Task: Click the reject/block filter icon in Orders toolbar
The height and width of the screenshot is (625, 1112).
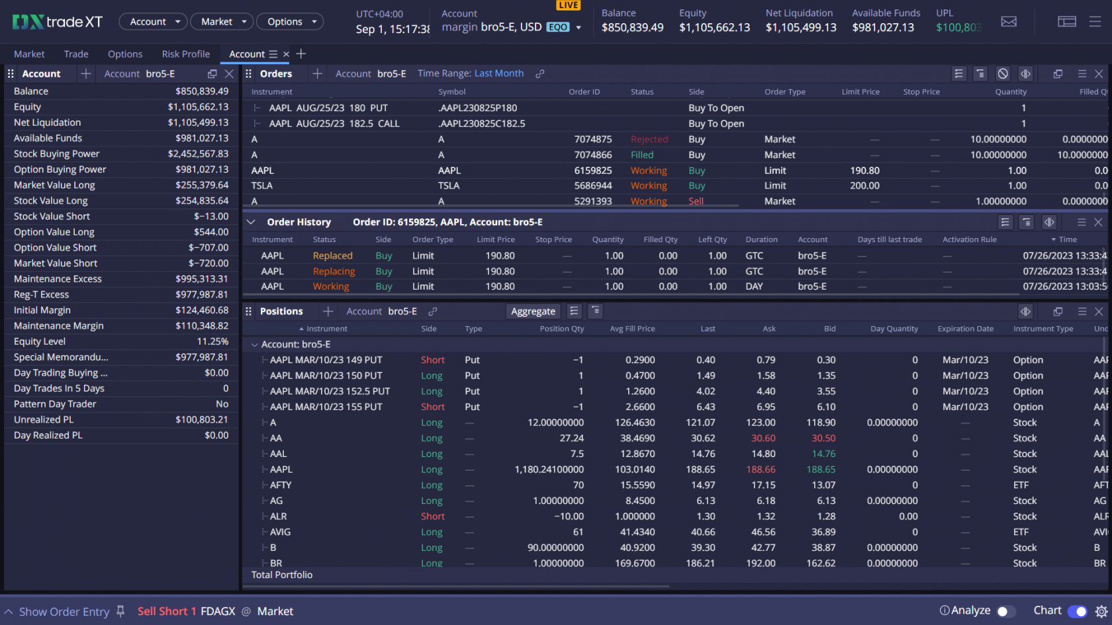Action: click(x=1001, y=73)
